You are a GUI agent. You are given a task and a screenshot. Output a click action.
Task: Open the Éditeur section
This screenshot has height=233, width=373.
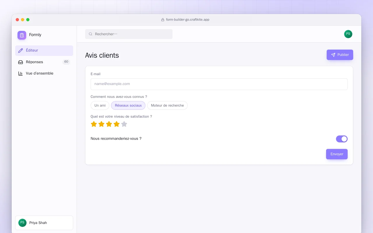point(44,50)
